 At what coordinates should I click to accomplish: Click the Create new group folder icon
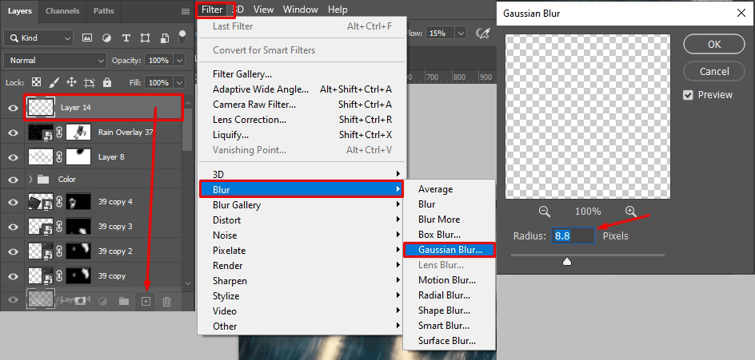pos(124,302)
